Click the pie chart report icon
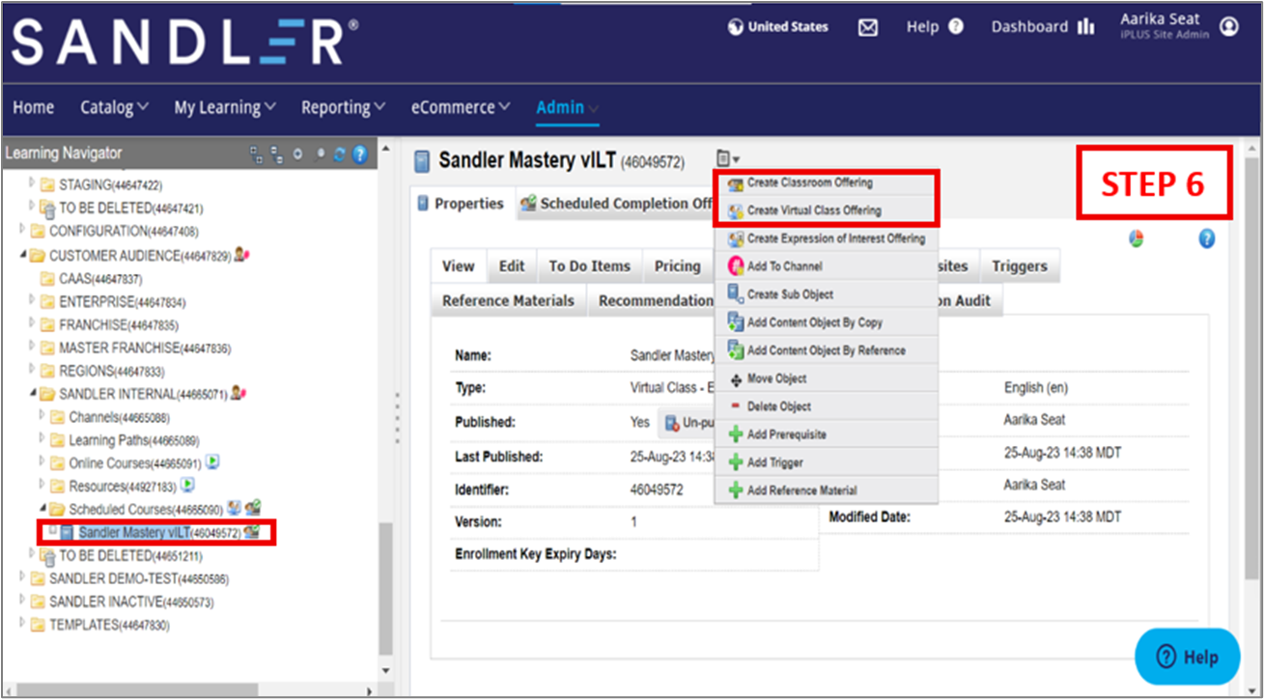The height and width of the screenshot is (699, 1264). coord(1136,239)
